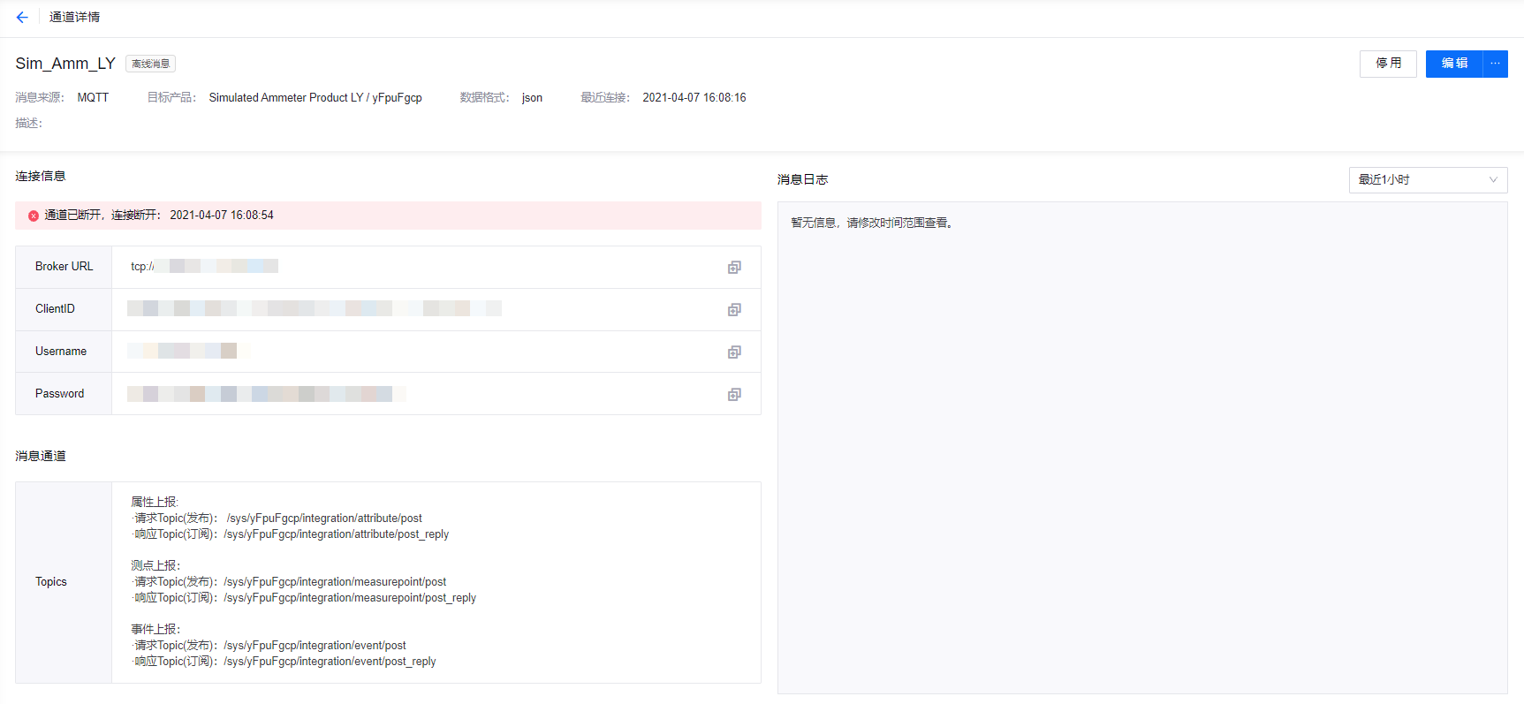This screenshot has height=704, width=1524.
Task: Select the channel name Sim_Amm_LY
Action: pyautogui.click(x=65, y=64)
